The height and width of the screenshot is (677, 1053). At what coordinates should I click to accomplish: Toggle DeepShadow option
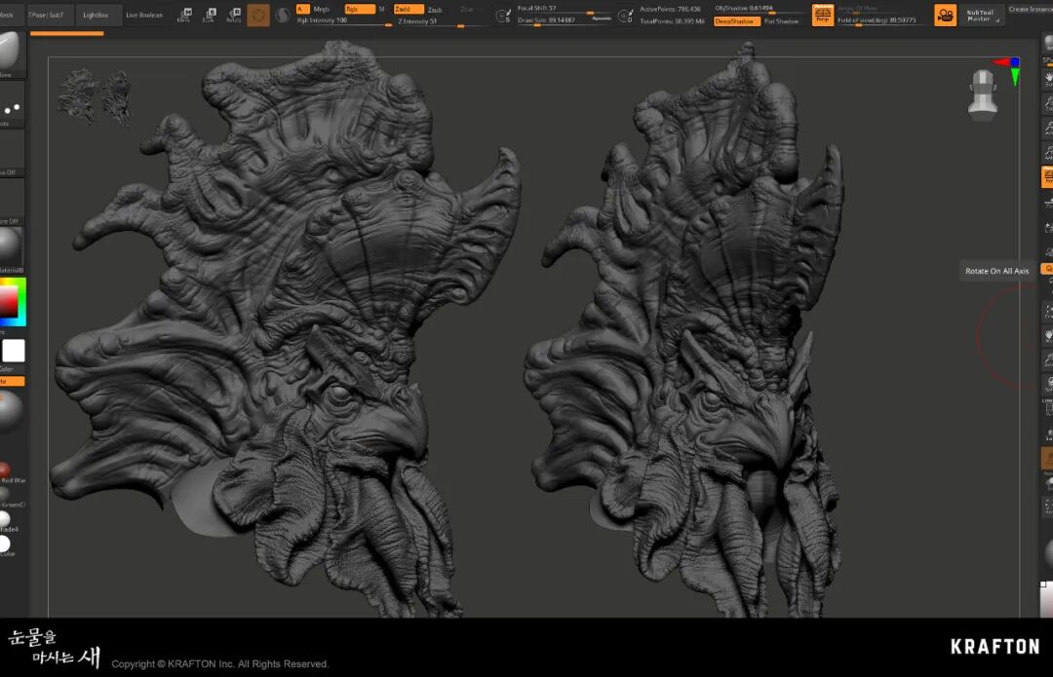[x=737, y=21]
